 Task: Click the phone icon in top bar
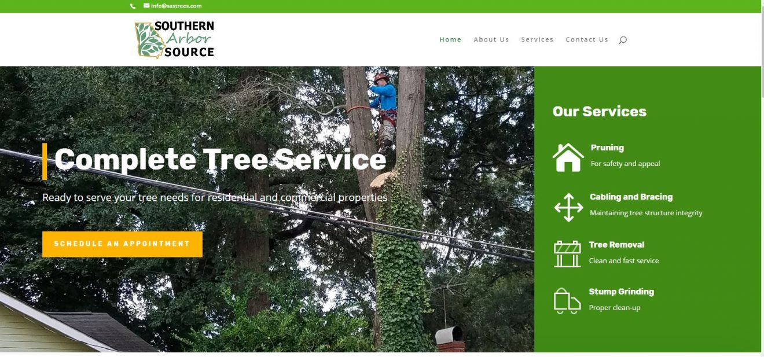pos(133,6)
